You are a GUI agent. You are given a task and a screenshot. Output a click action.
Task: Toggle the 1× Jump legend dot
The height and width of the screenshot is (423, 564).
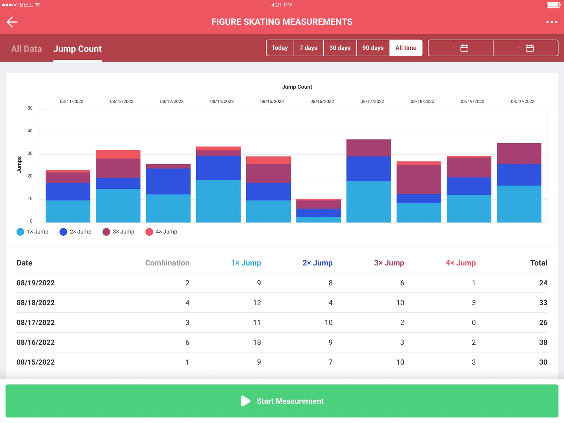click(x=20, y=232)
